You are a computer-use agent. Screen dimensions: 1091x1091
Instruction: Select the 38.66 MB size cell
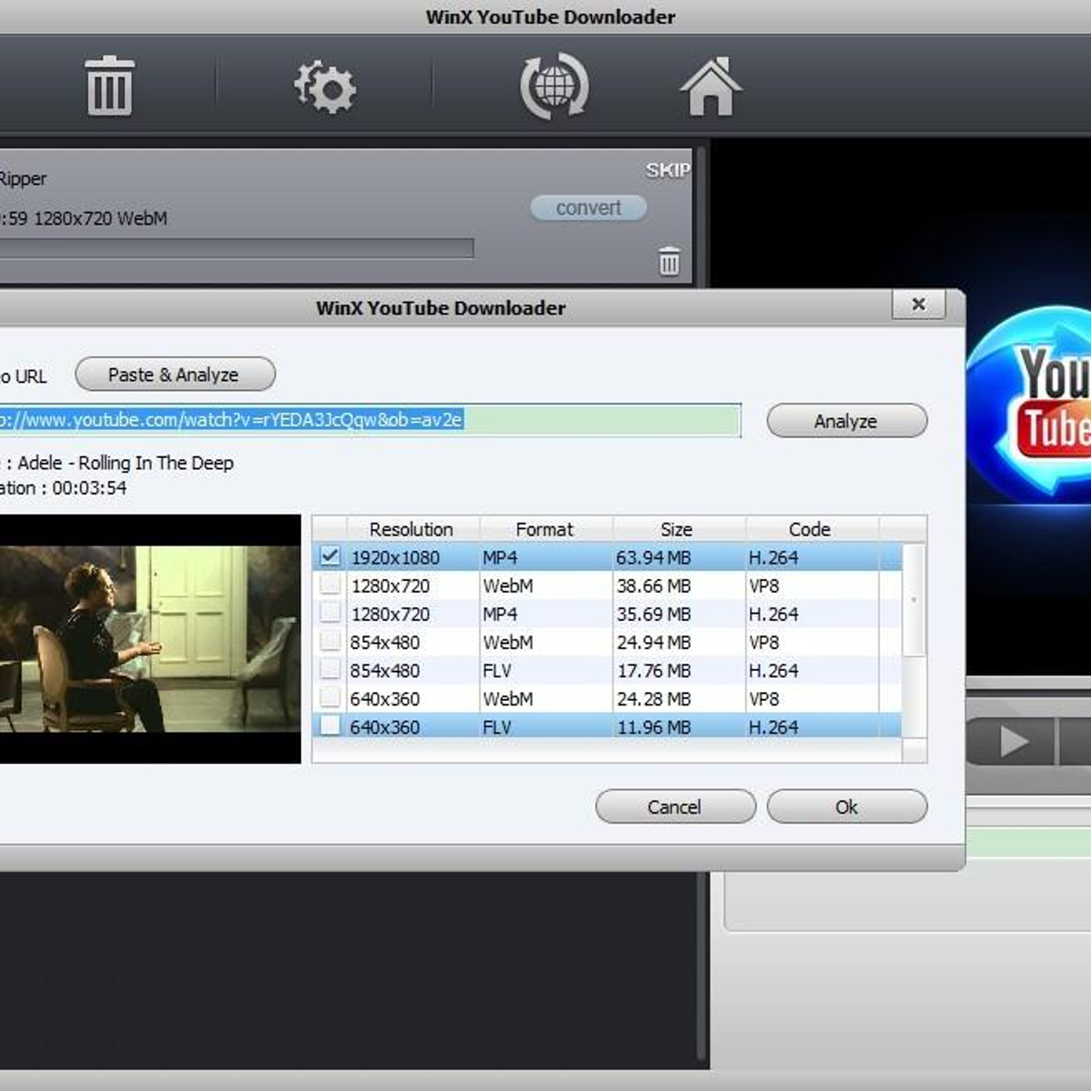tap(654, 586)
